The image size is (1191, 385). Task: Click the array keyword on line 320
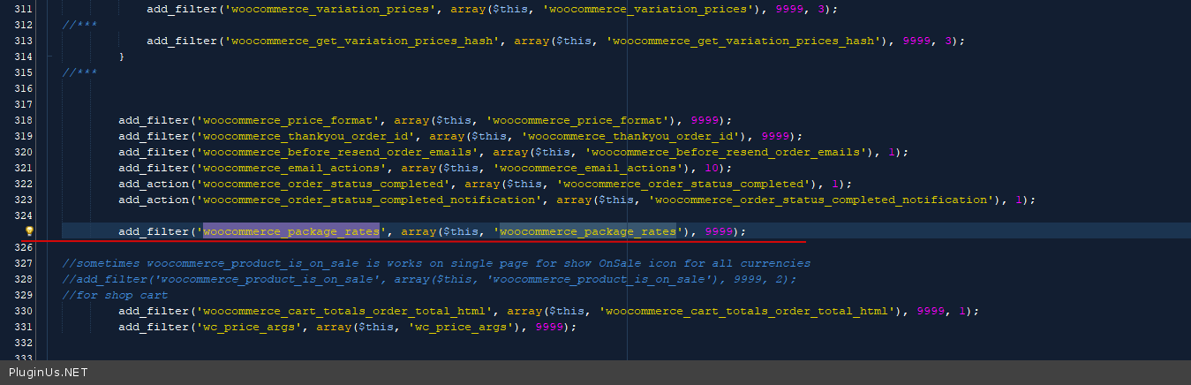[510, 152]
